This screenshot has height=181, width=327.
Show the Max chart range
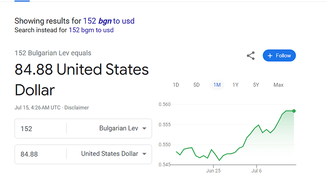click(x=278, y=85)
